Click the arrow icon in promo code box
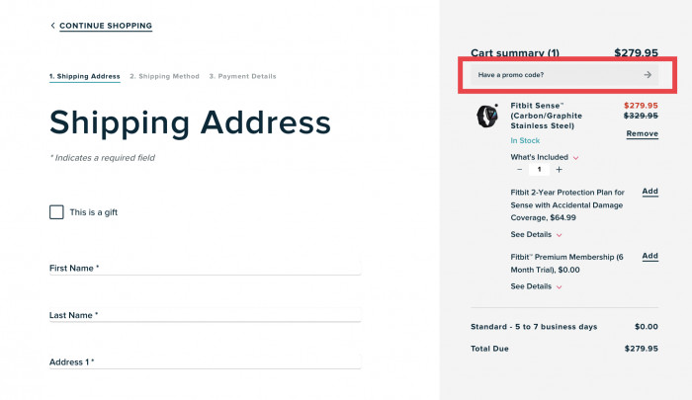The height and width of the screenshot is (400, 692). click(x=648, y=75)
